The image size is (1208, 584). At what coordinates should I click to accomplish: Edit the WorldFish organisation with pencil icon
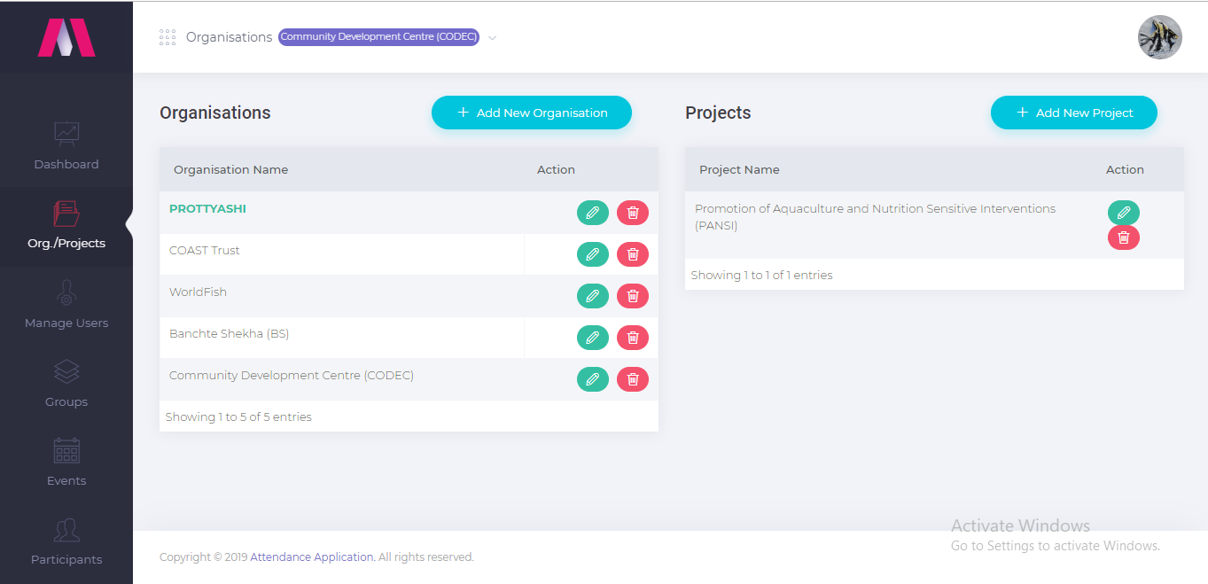point(593,296)
